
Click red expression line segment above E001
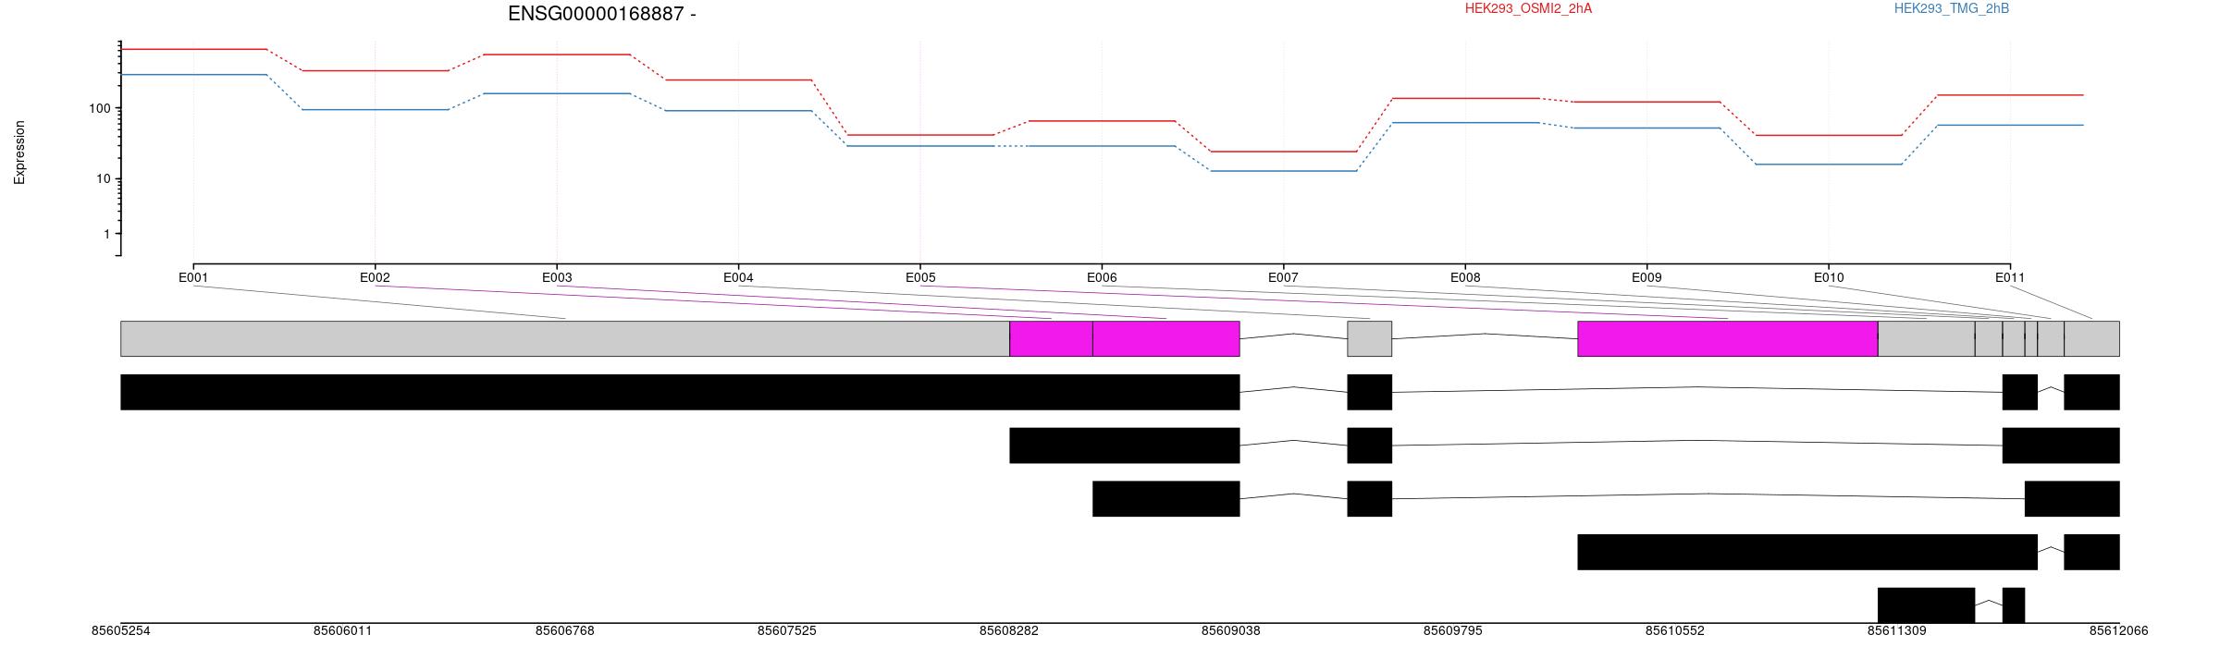(193, 49)
